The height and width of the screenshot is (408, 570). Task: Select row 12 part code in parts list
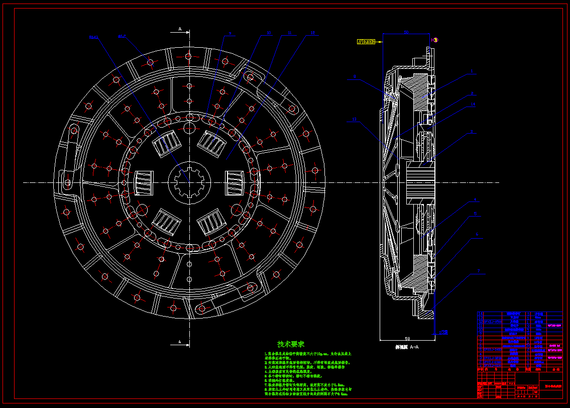click(493, 322)
